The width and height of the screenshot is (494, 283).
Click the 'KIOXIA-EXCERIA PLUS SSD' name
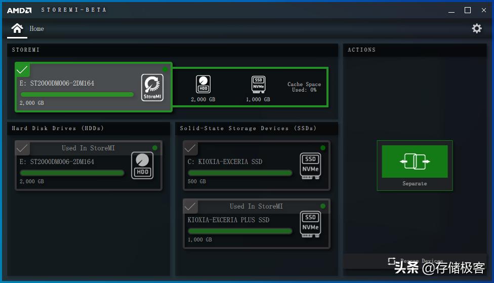(x=228, y=220)
